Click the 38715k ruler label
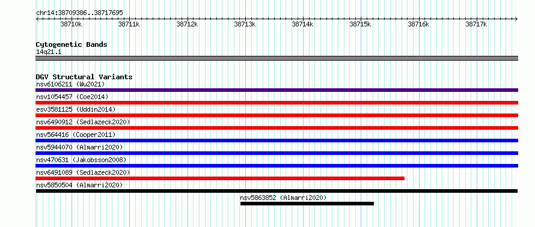This screenshot has height=227, width=535. [361, 24]
